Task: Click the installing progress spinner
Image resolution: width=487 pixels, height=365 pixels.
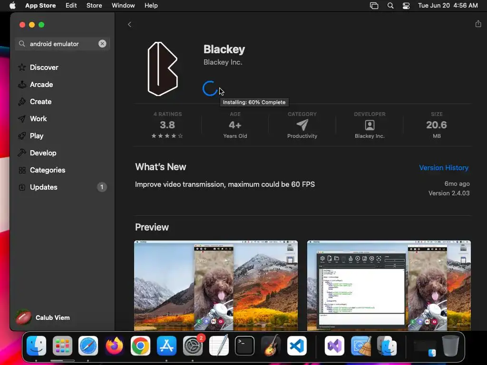Action: click(x=210, y=88)
